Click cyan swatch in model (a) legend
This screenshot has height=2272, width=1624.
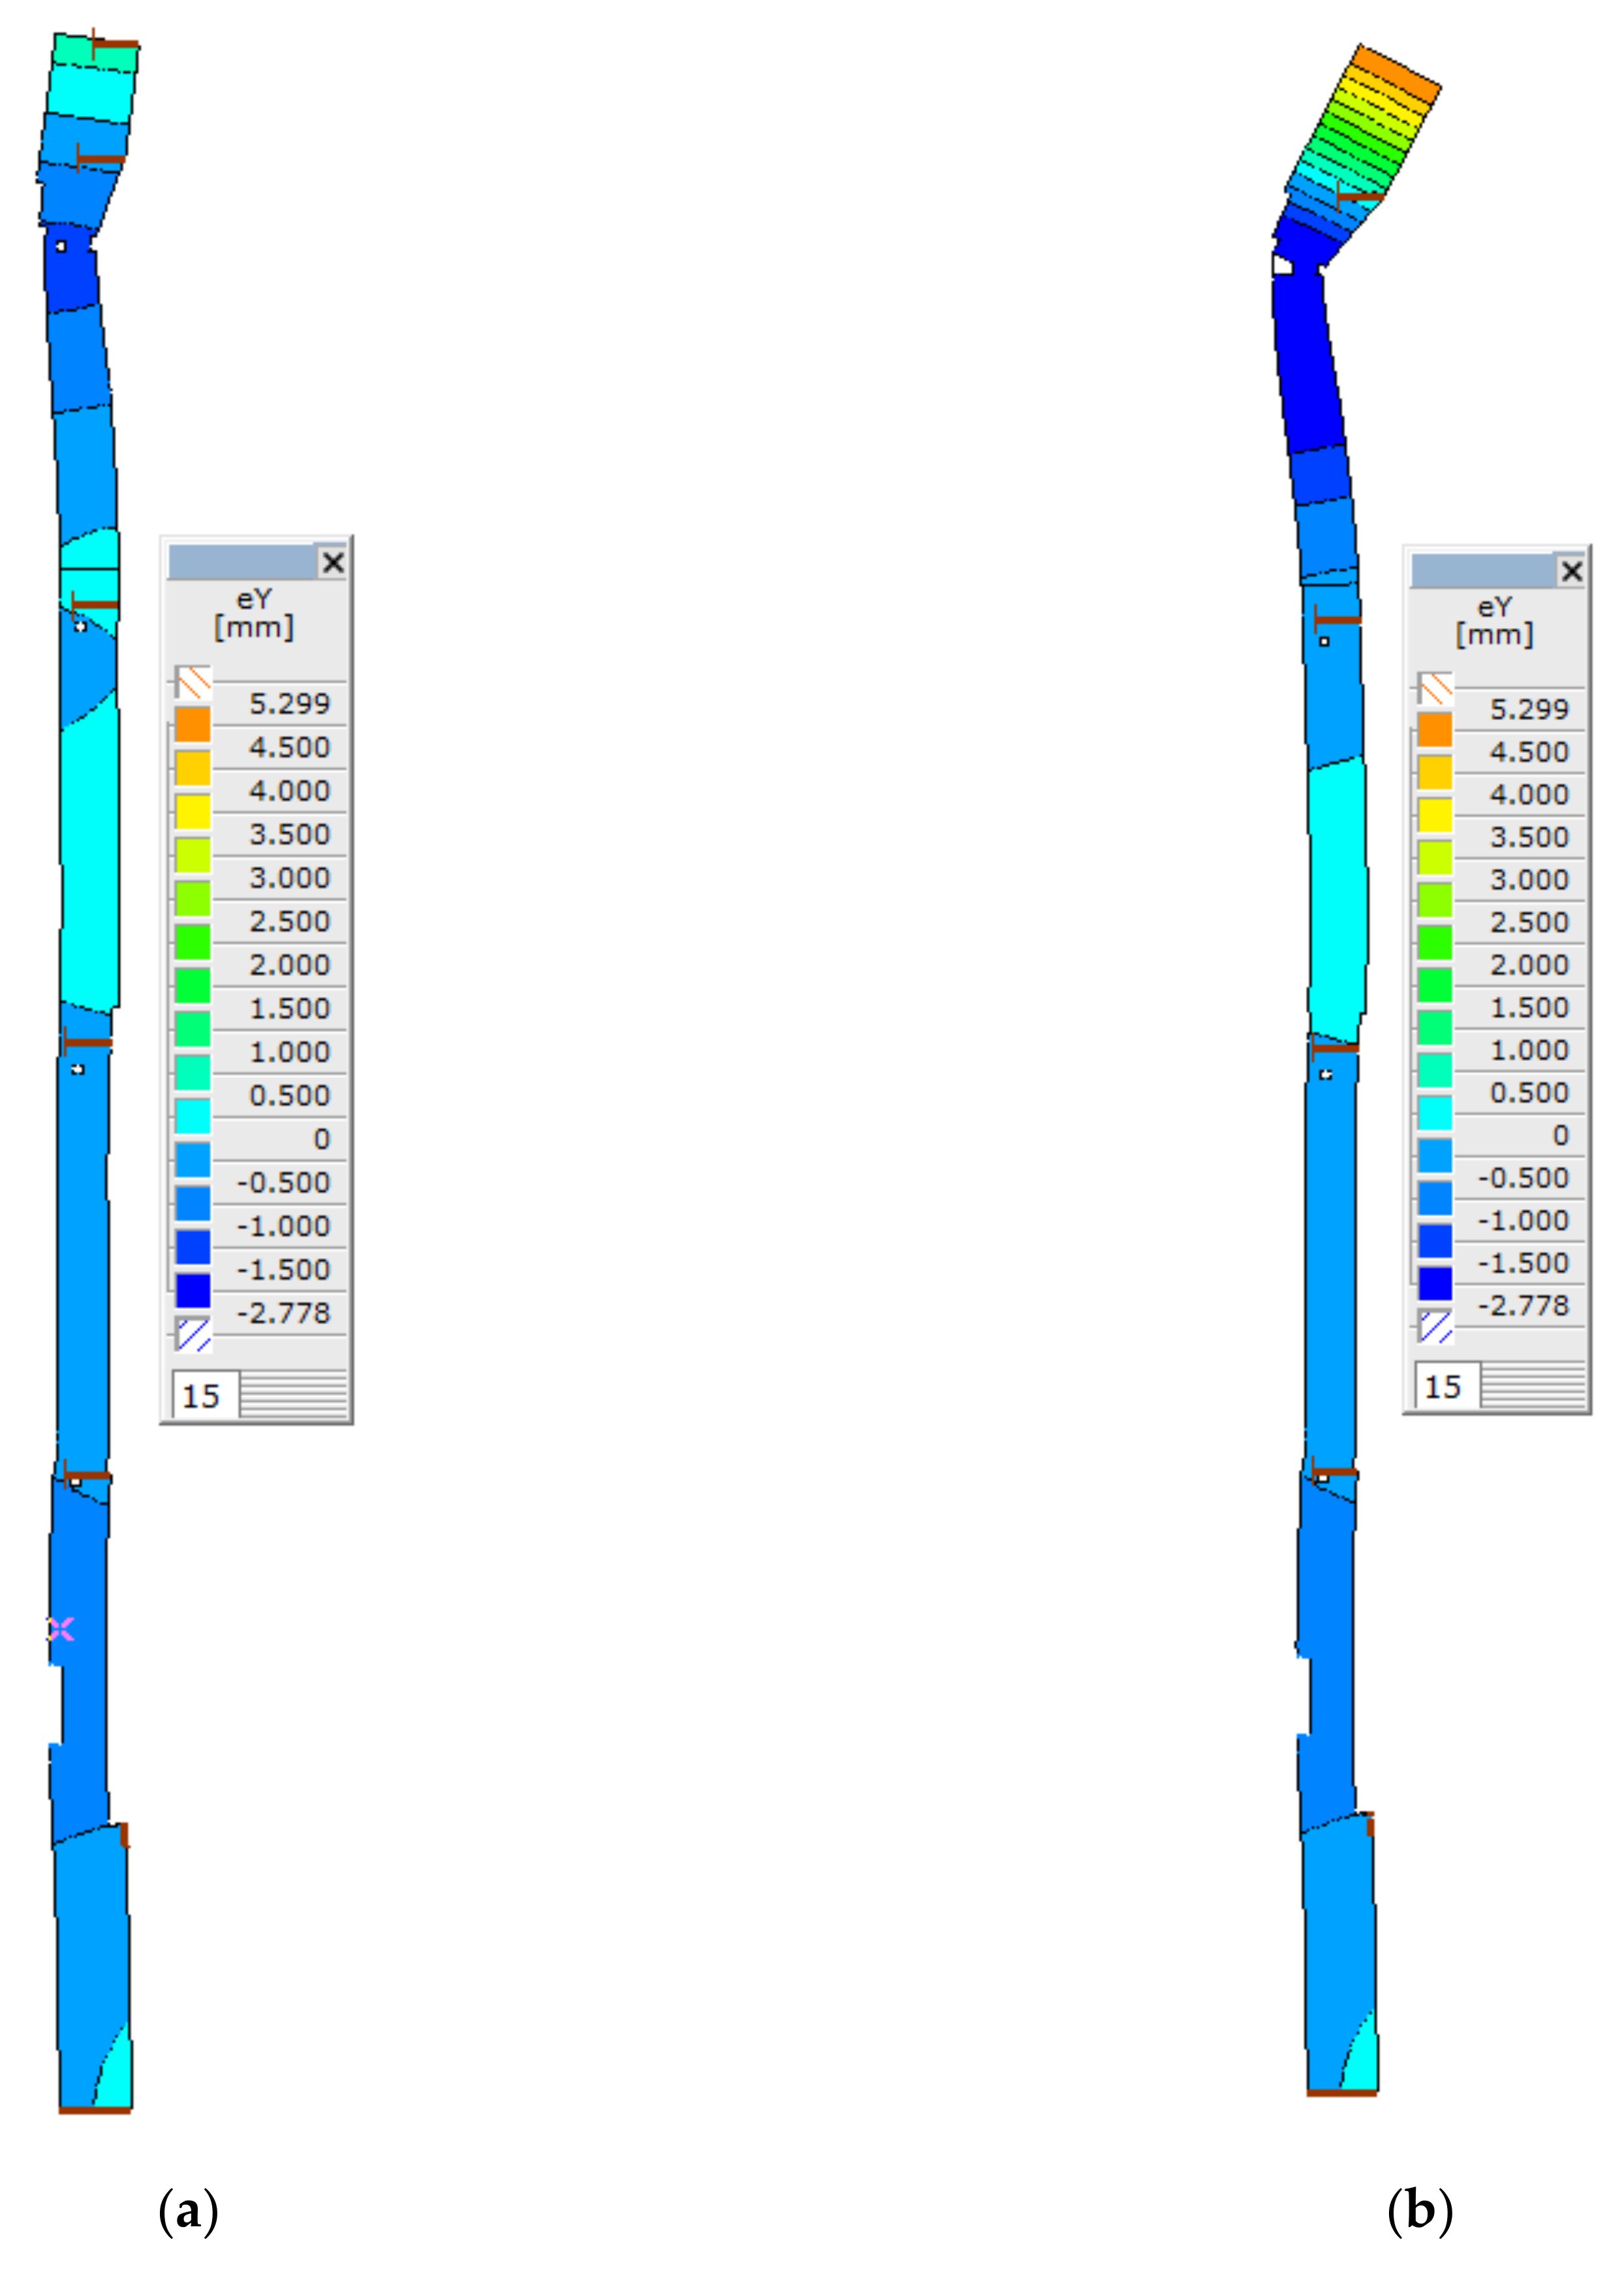[193, 1115]
